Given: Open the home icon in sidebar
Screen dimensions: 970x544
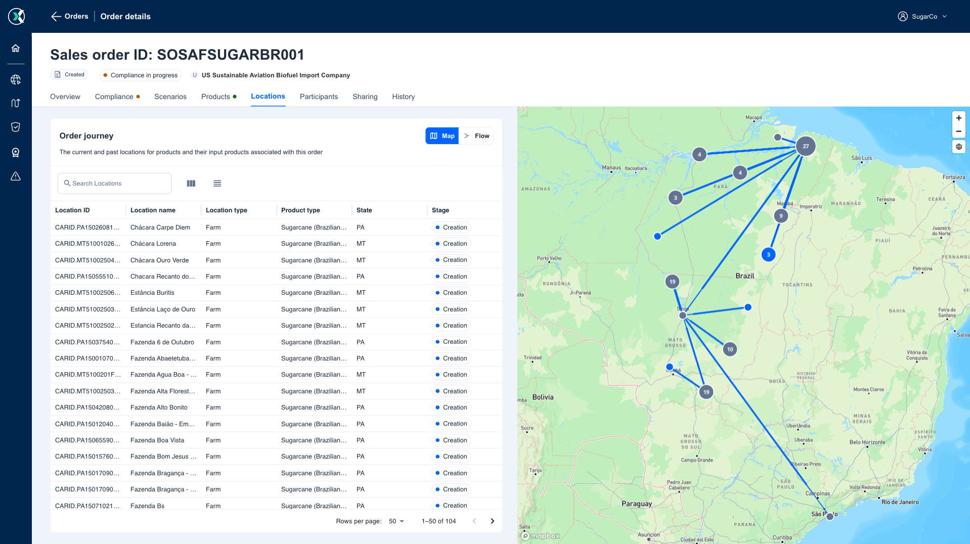Looking at the screenshot, I should [16, 48].
